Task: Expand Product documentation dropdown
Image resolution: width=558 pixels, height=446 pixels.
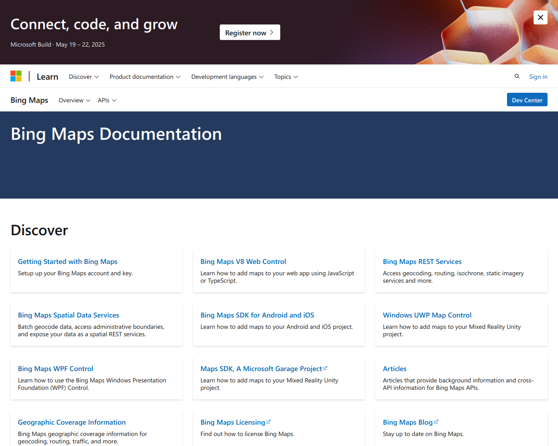Action: [145, 77]
